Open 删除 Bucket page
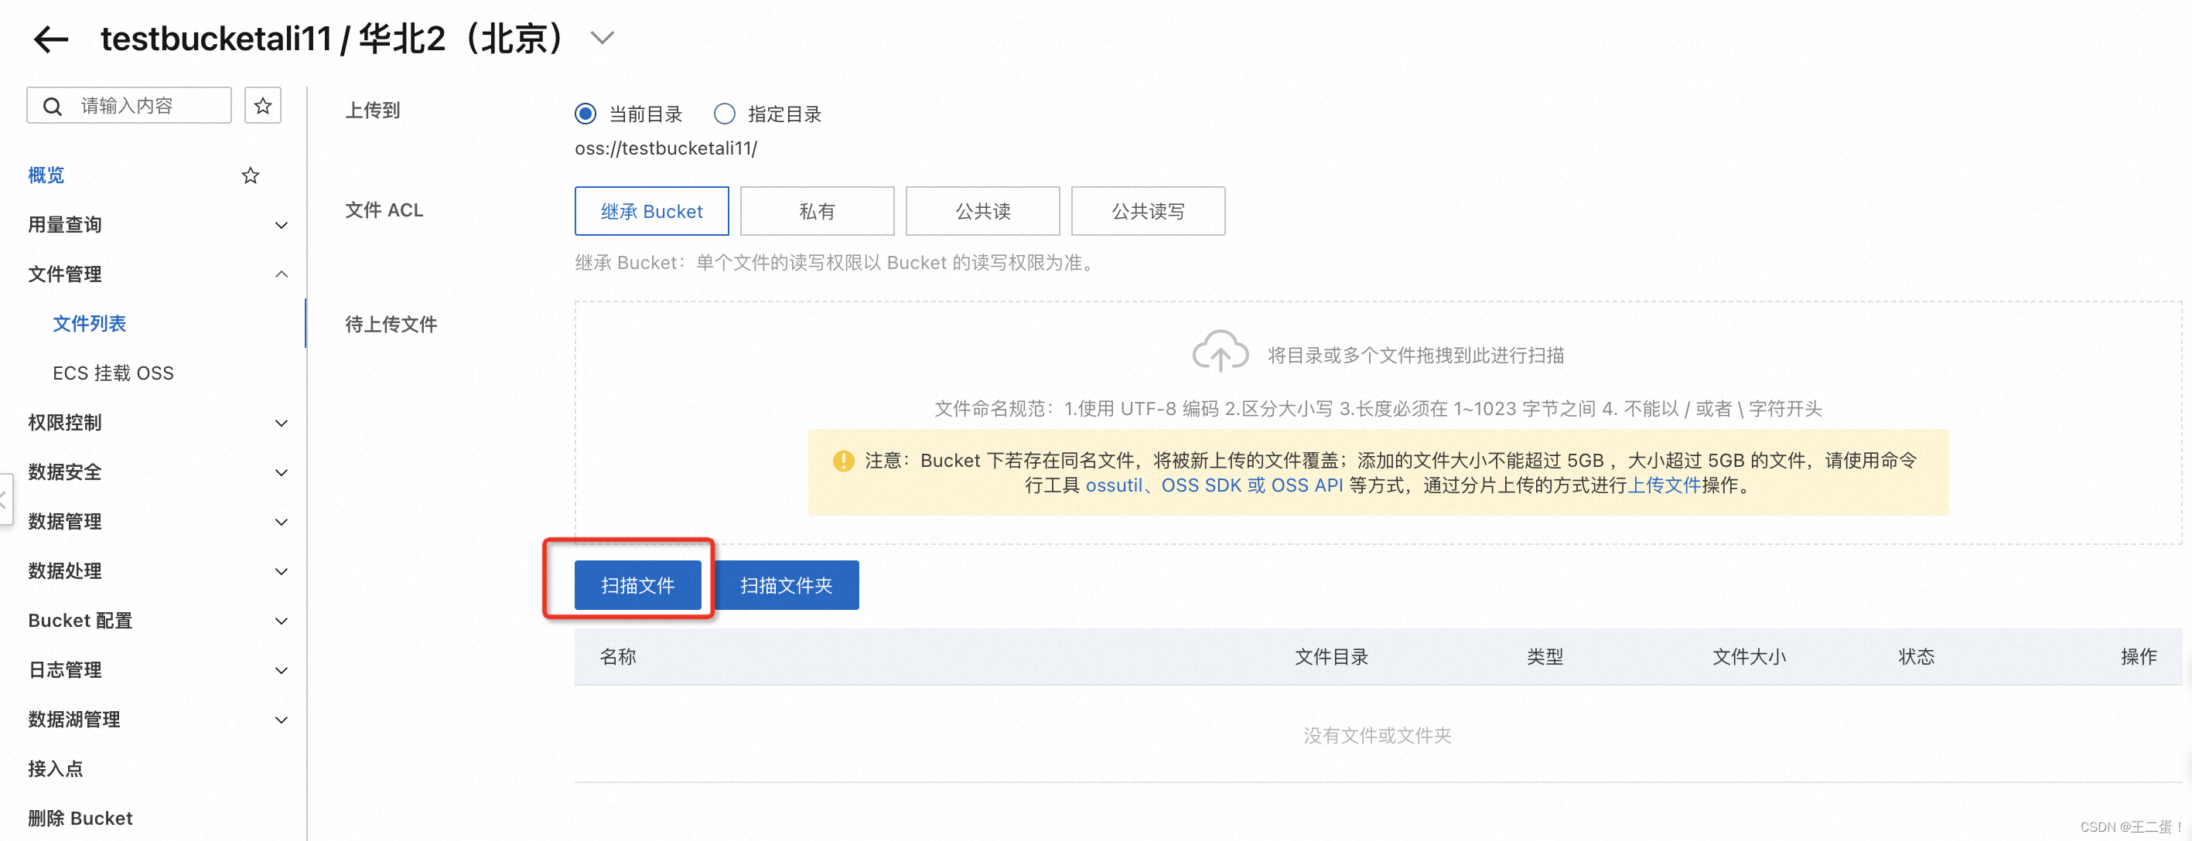Viewport: 2192px width, 841px height. point(80,818)
